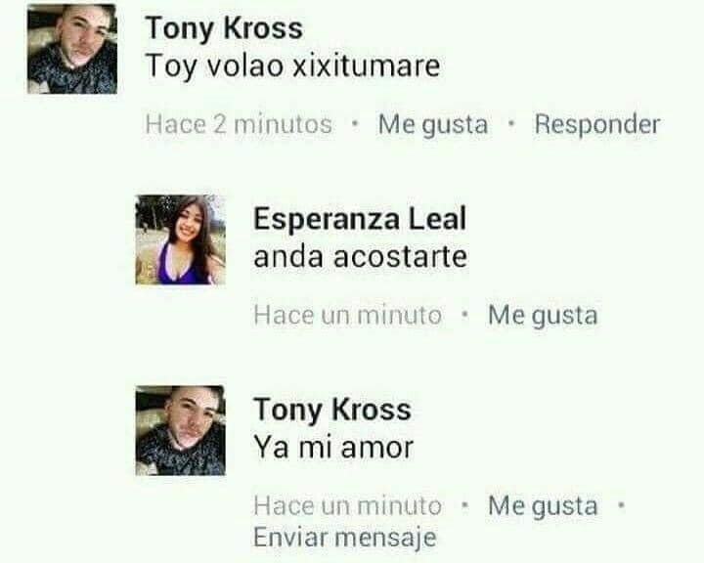The image size is (704, 563).
Task: Like the comment 'Toy volao xixitumare'
Action: [433, 124]
